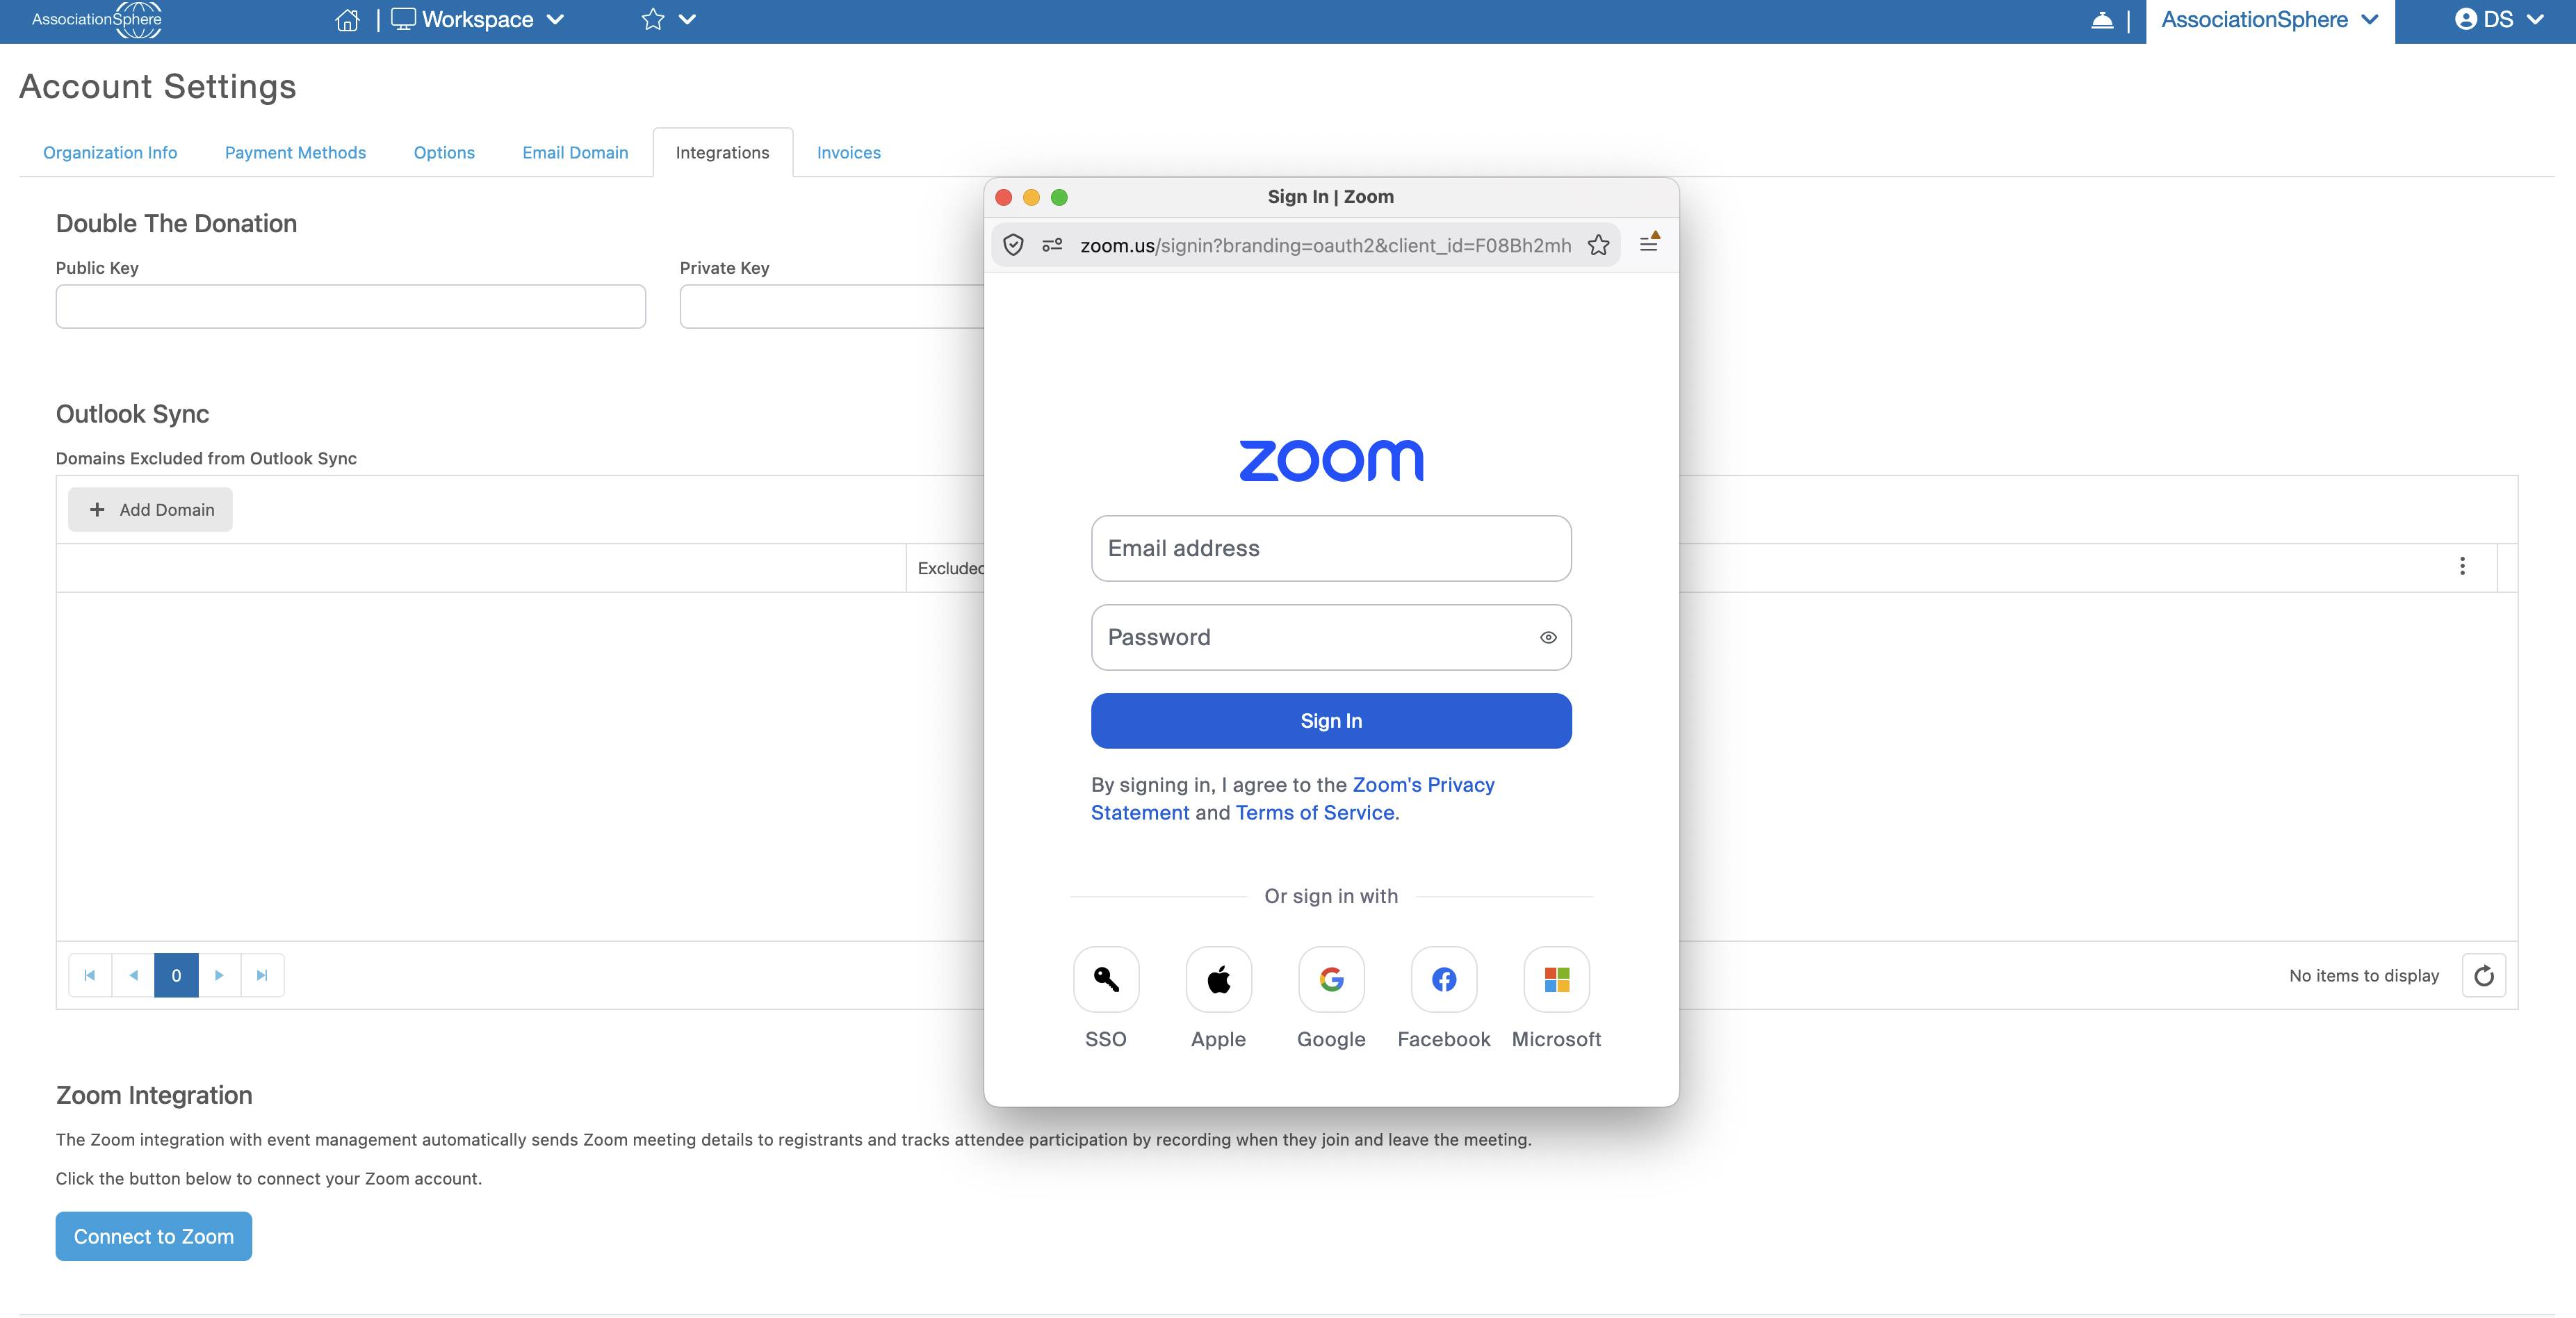
Task: Click the Zoom popup URL address bar
Action: [1326, 245]
